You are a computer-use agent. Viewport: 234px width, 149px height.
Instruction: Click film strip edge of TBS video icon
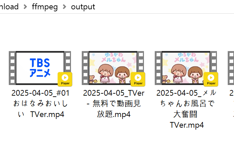pos(12,68)
